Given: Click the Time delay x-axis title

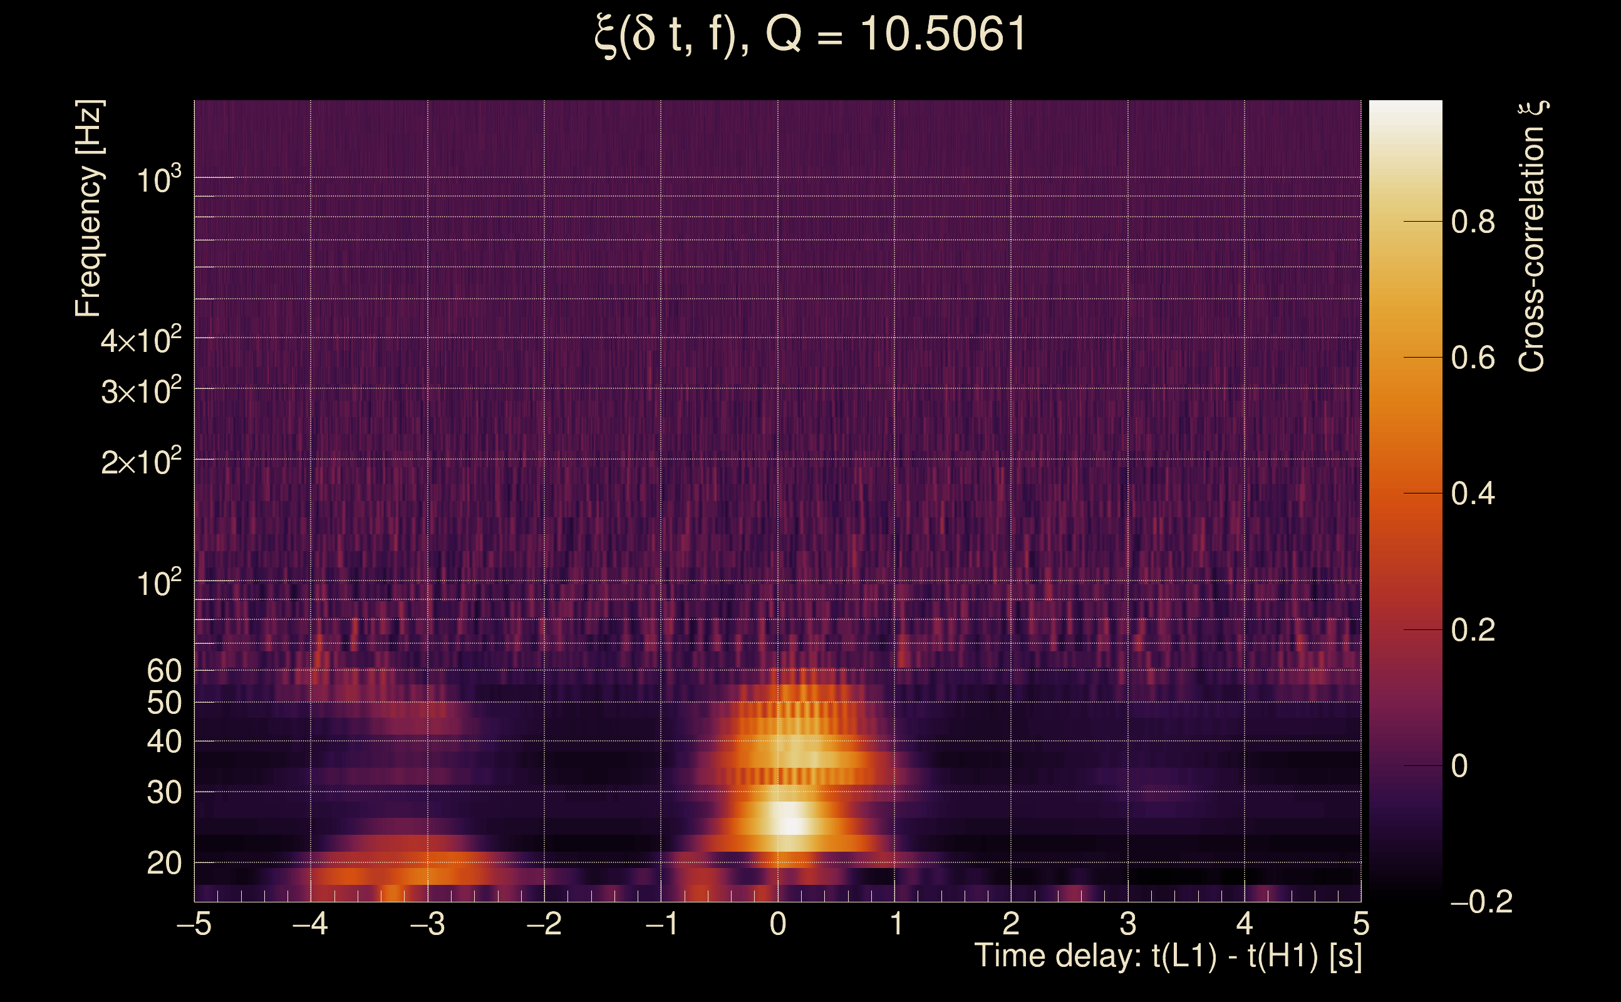Looking at the screenshot, I should pos(1168,956).
